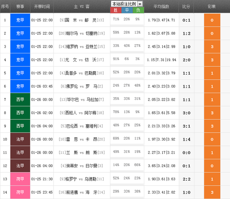This screenshot has width=230, height=199.
Task: Click the 71% win ratio in row 1
Action: tap(116, 19)
